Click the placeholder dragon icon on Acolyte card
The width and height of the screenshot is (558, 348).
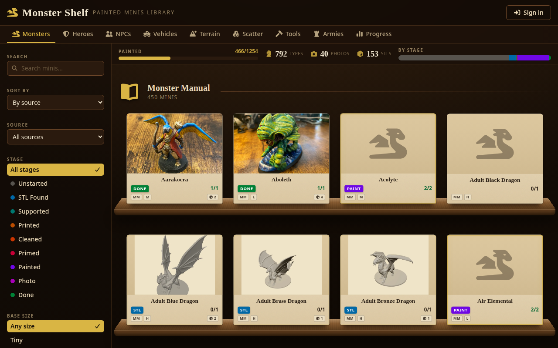(x=388, y=144)
